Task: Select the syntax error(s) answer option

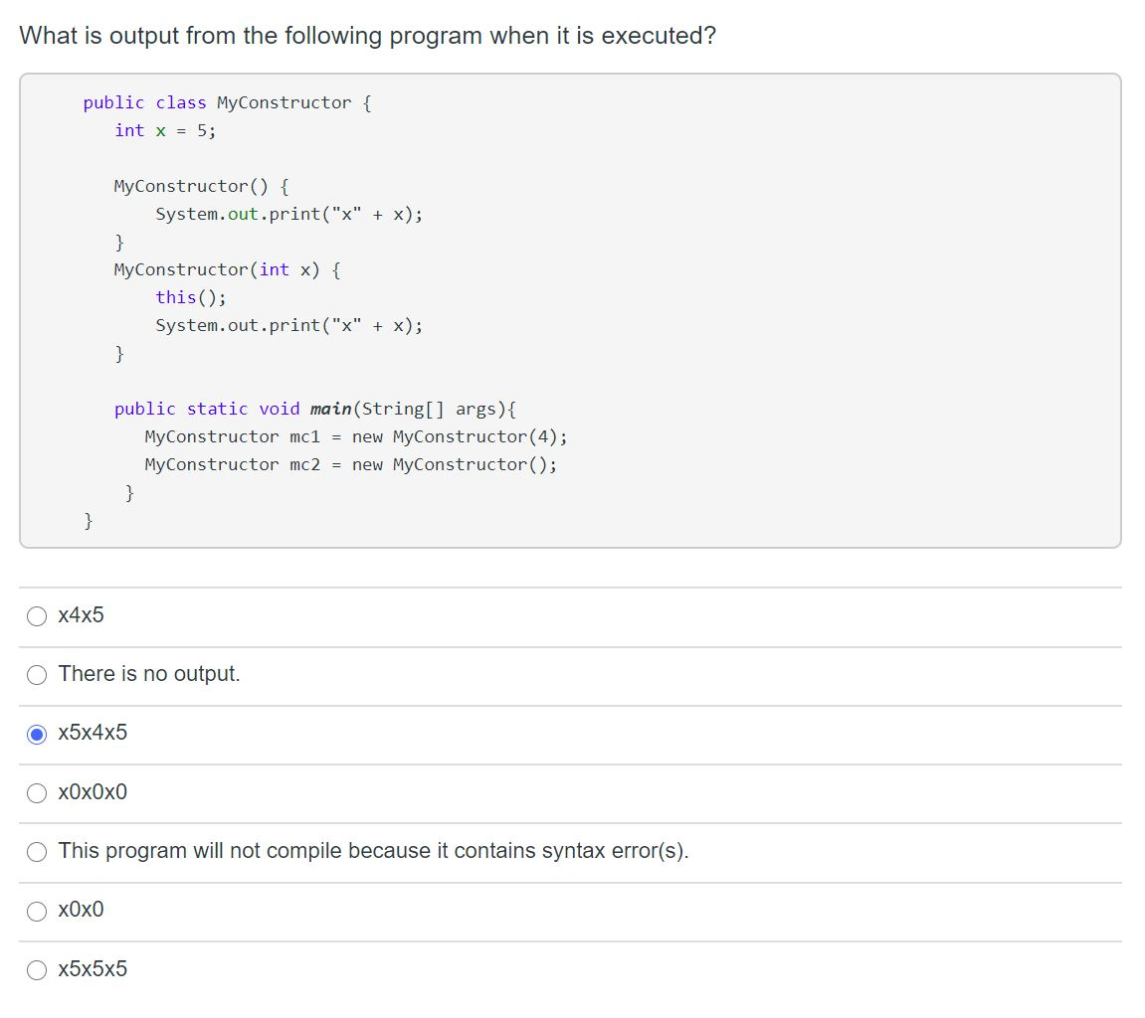Action: point(37,851)
